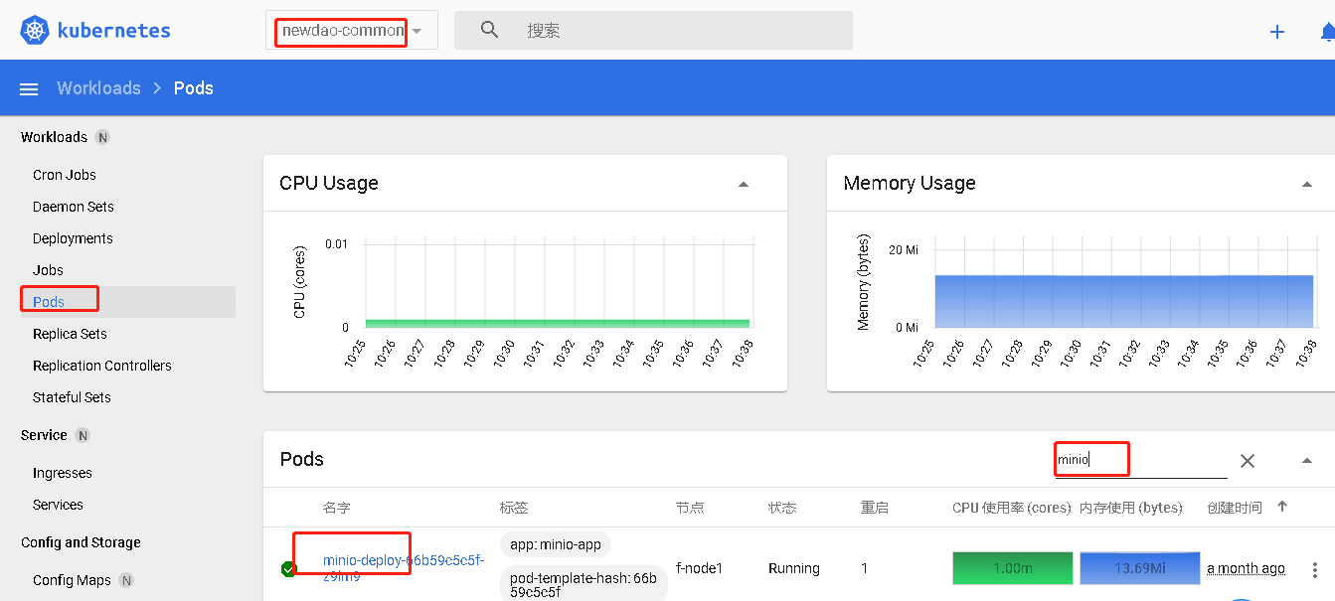Select Deployments in the sidebar

[x=73, y=238]
